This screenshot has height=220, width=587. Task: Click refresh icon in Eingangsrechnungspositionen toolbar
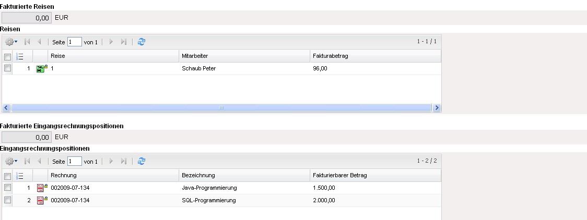(x=141, y=162)
